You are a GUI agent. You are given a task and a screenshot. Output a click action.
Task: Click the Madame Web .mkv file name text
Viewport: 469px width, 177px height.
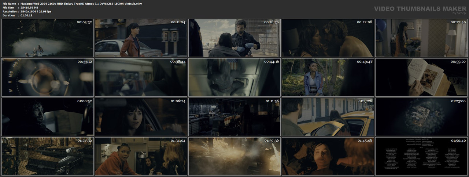click(81, 3)
